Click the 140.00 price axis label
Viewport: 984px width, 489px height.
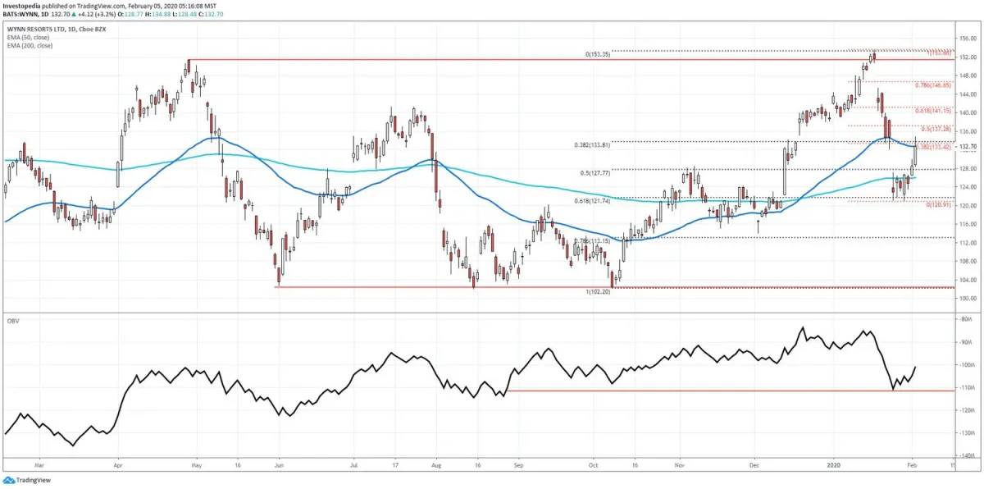point(968,113)
